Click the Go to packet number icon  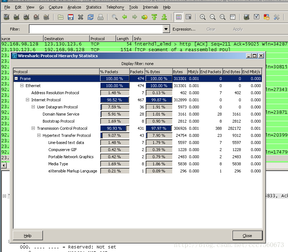point(145,17)
